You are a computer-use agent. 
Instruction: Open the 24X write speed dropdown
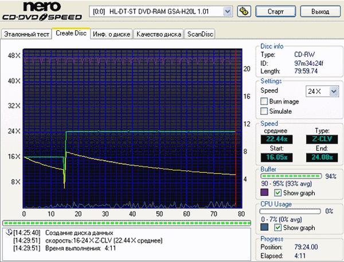pyautogui.click(x=334, y=91)
